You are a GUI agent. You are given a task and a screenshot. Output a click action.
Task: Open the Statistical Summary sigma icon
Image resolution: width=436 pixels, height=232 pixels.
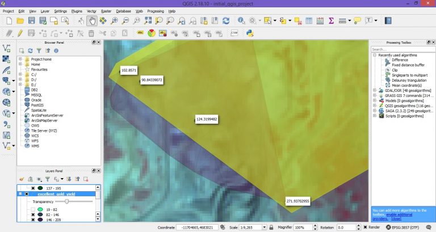pos(331,20)
